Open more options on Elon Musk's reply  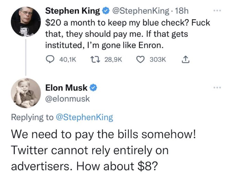(217, 88)
